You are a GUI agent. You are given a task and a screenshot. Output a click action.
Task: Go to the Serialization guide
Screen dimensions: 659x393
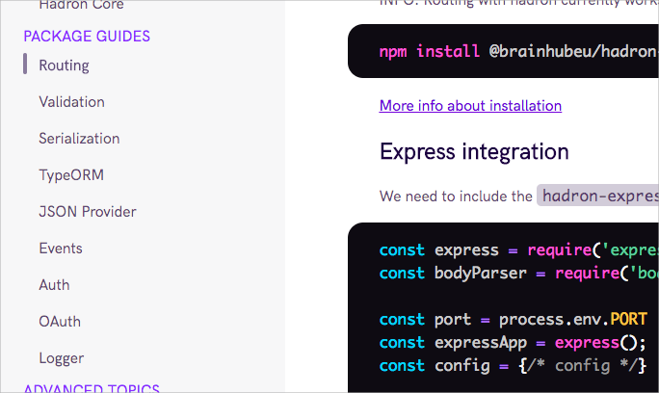pos(79,139)
